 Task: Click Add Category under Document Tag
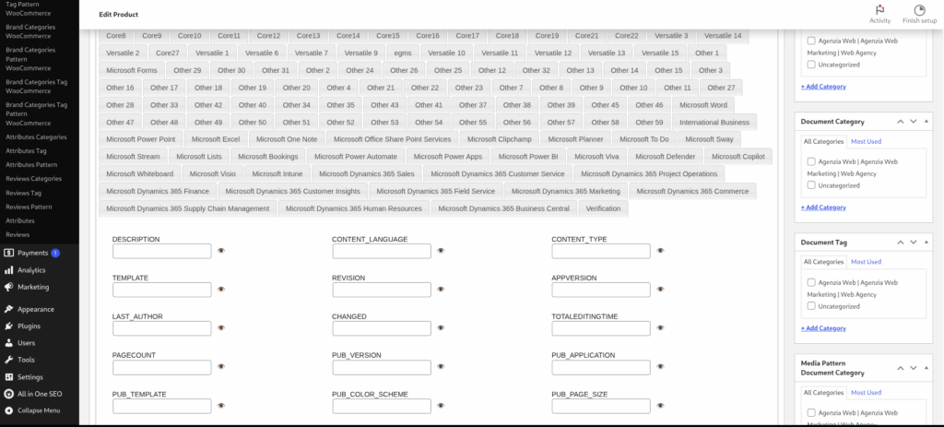[x=823, y=328]
